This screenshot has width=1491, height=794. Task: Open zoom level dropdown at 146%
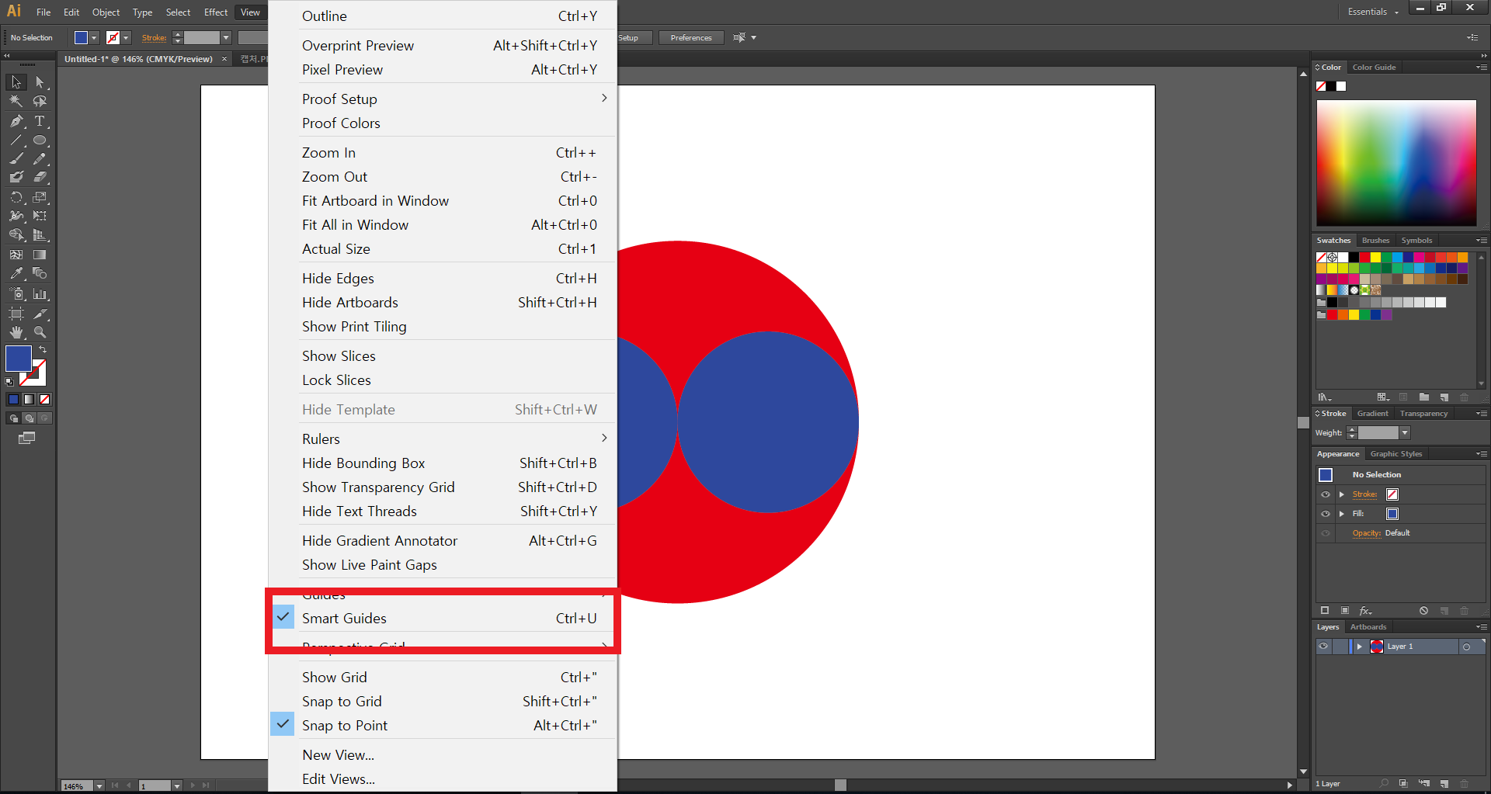point(99,786)
